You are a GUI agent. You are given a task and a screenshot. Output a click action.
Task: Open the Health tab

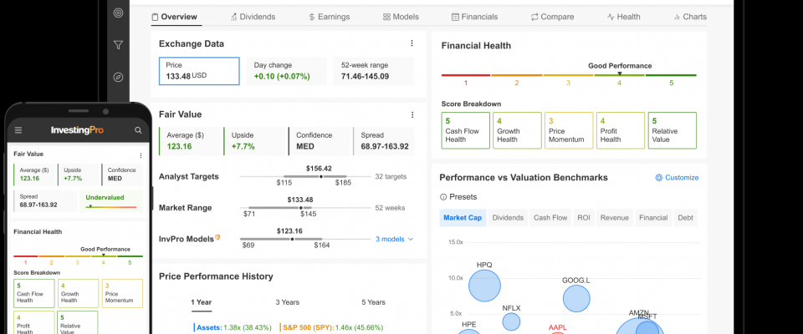(623, 17)
